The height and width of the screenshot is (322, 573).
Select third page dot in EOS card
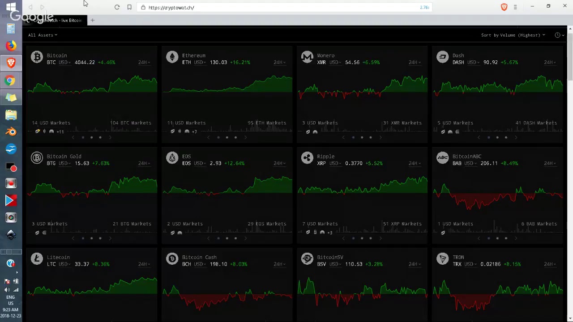(235, 238)
